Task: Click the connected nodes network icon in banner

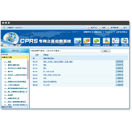Action: (115, 41)
